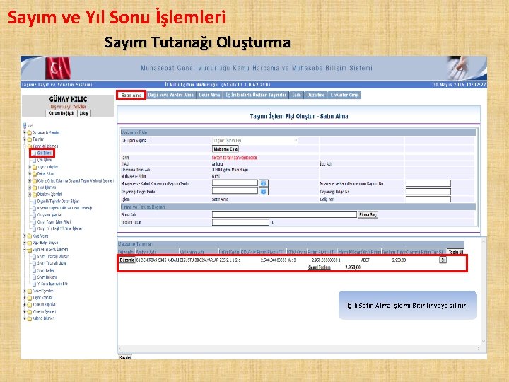This screenshot has height=382, width=509.
Task: Expand the Düzeltme İşlemleri folder
Action: coord(30,195)
